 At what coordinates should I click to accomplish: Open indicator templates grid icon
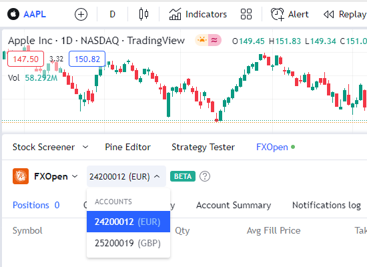tap(246, 14)
